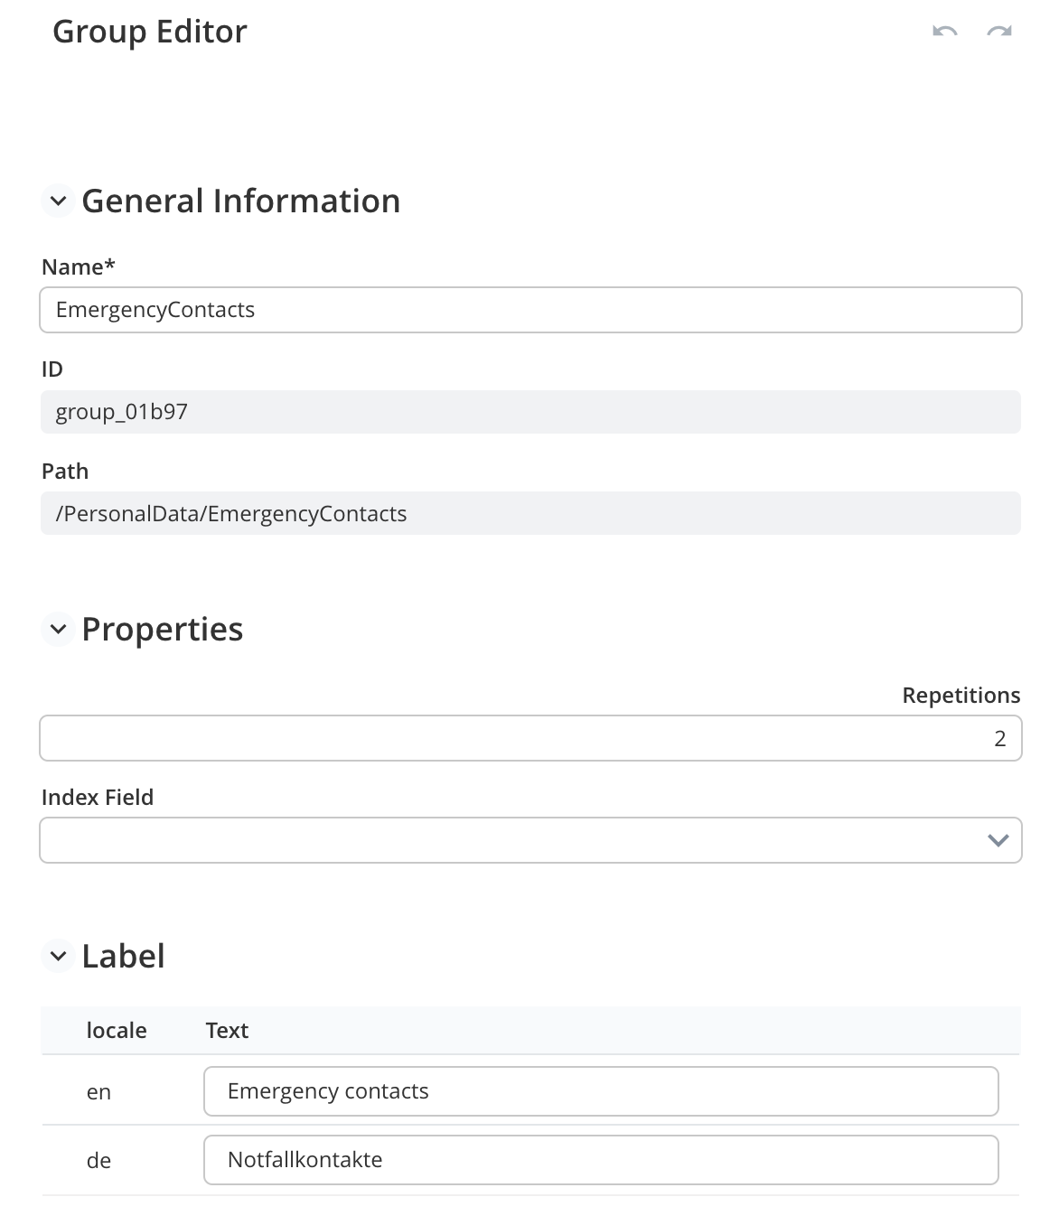Select the read-only ID field group_01b97
The image size is (1059, 1225).
[x=530, y=412]
